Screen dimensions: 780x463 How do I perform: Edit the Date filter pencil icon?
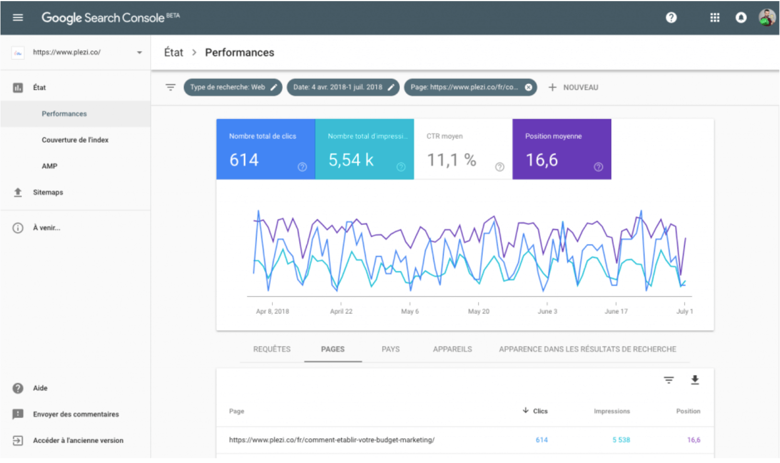391,87
